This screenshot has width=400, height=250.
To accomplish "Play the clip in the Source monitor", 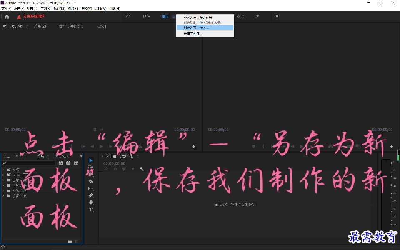I will tap(101, 146).
